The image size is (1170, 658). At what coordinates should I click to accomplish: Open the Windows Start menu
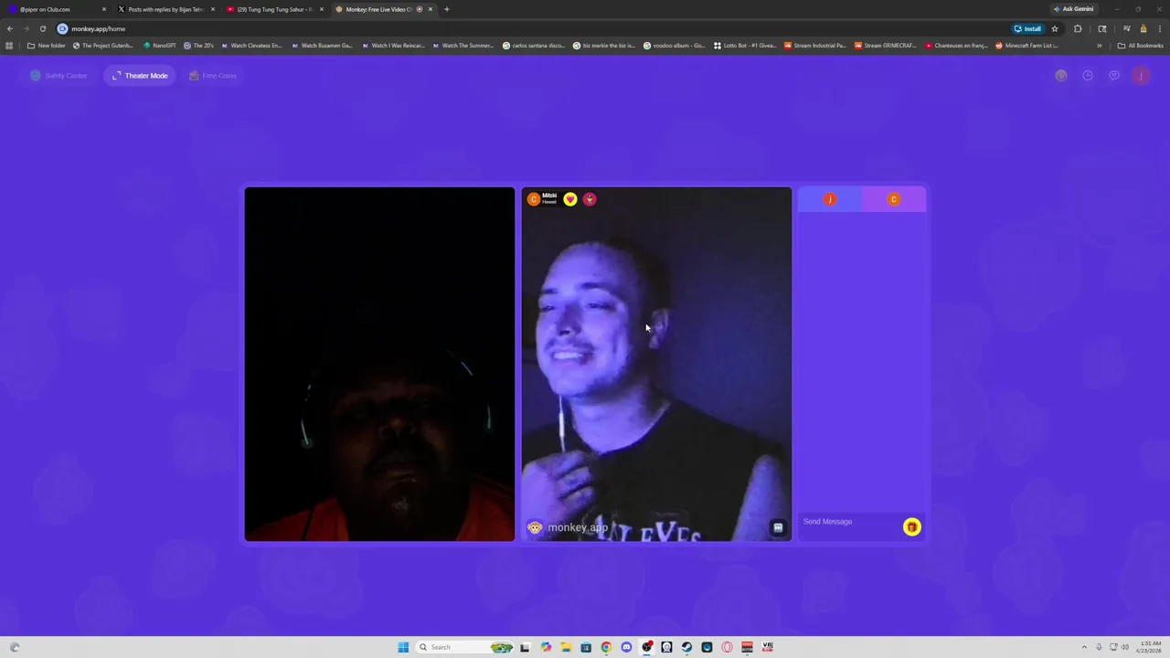coord(403,647)
